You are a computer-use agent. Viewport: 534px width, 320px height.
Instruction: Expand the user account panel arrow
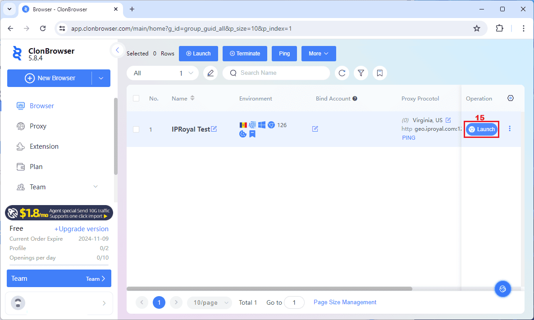point(104,303)
